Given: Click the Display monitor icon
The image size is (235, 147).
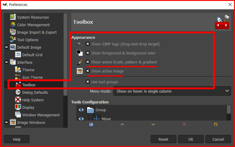Looking at the screenshot, I should [x=18, y=107].
